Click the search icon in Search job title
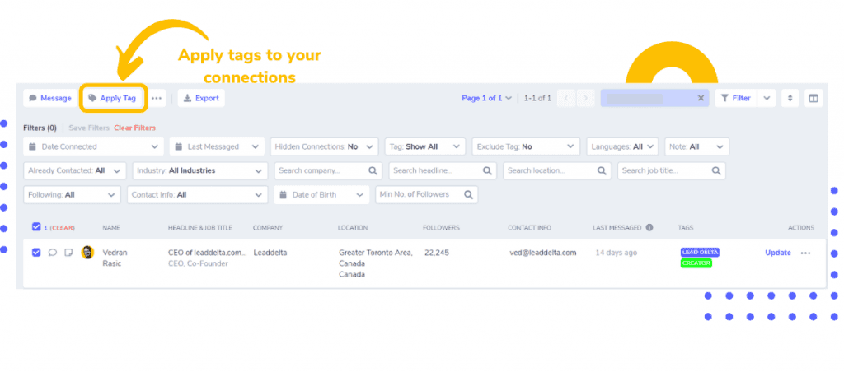This screenshot has height=372, width=844. (716, 171)
